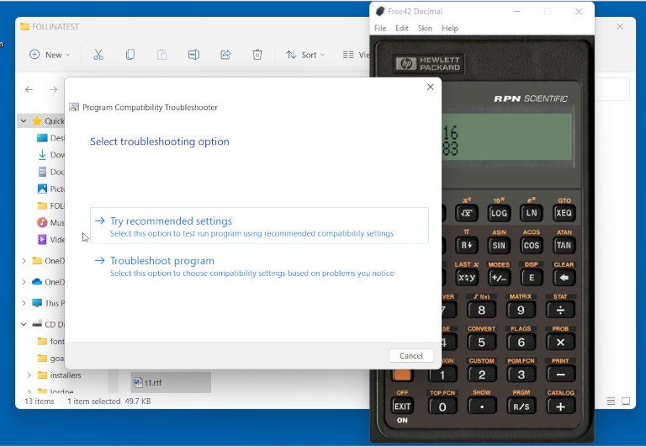This screenshot has height=447, width=646.
Task: Switch Explorer to large thumbnails view icon
Action: tap(626, 401)
